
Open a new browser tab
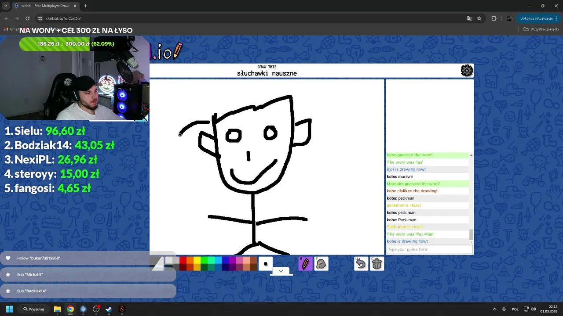click(x=85, y=6)
